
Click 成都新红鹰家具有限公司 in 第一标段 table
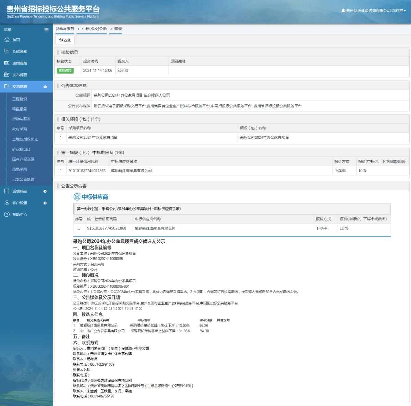pos(131,170)
